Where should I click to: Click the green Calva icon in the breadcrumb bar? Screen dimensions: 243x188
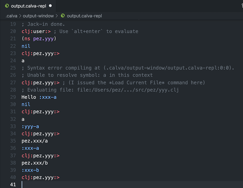(63, 16)
